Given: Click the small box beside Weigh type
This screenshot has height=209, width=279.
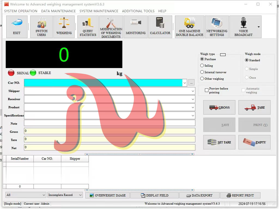Looking at the screenshot, I should tap(223, 54).
